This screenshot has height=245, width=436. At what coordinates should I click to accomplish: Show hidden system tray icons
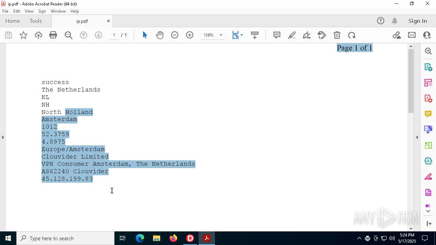pyautogui.click(x=359, y=238)
